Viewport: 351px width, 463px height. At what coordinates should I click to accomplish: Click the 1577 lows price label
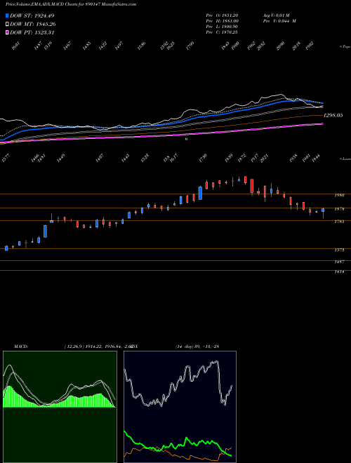click(x=6, y=159)
